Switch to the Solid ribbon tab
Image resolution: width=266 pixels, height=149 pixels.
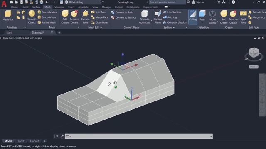pos(25,7)
